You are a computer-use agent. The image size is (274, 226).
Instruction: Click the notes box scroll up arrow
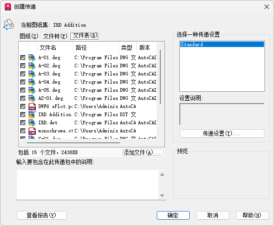click(162, 174)
